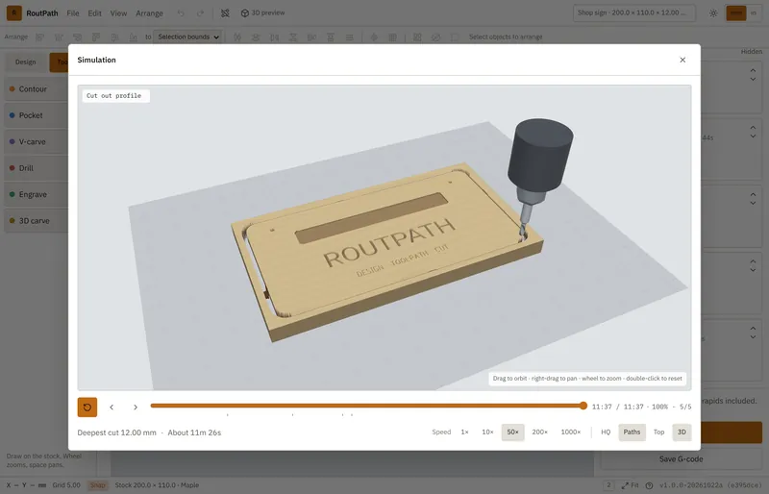Screen dimensions: 769x494
Task: Click the orbit and zoom hint text
Action: (587, 379)
